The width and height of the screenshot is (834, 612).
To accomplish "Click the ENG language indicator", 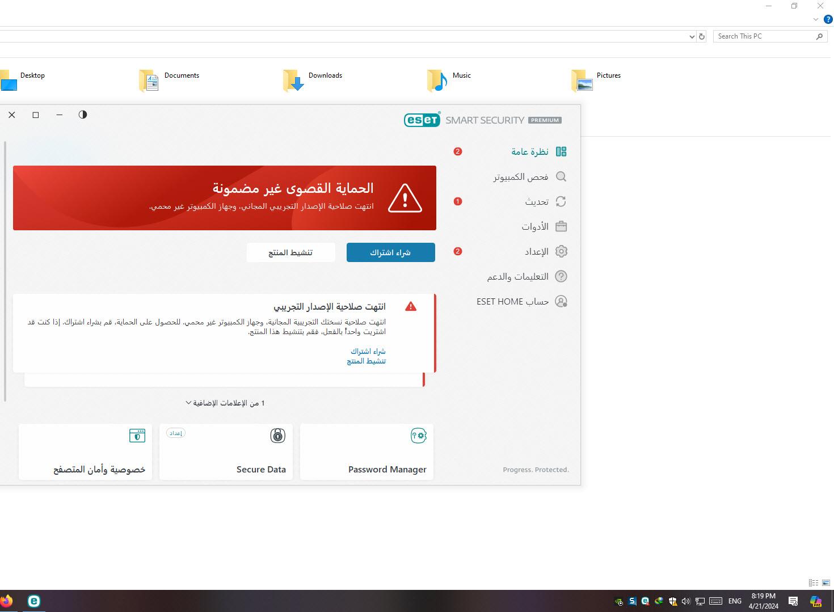I will pyautogui.click(x=735, y=601).
